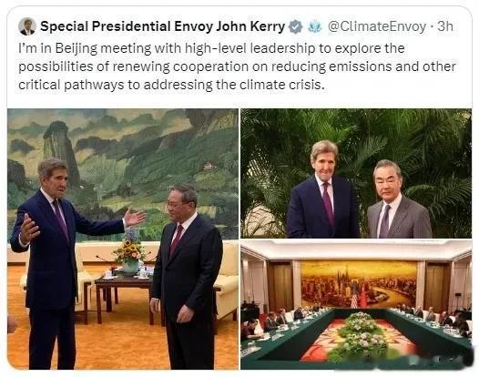
Task: Click the government affiliation badge icon
Action: (315, 26)
